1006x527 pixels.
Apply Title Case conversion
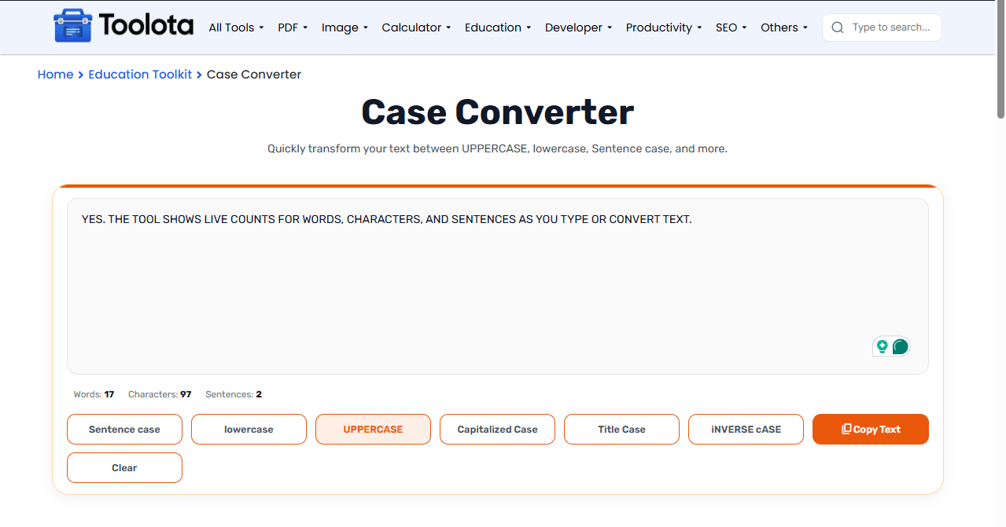pos(621,430)
